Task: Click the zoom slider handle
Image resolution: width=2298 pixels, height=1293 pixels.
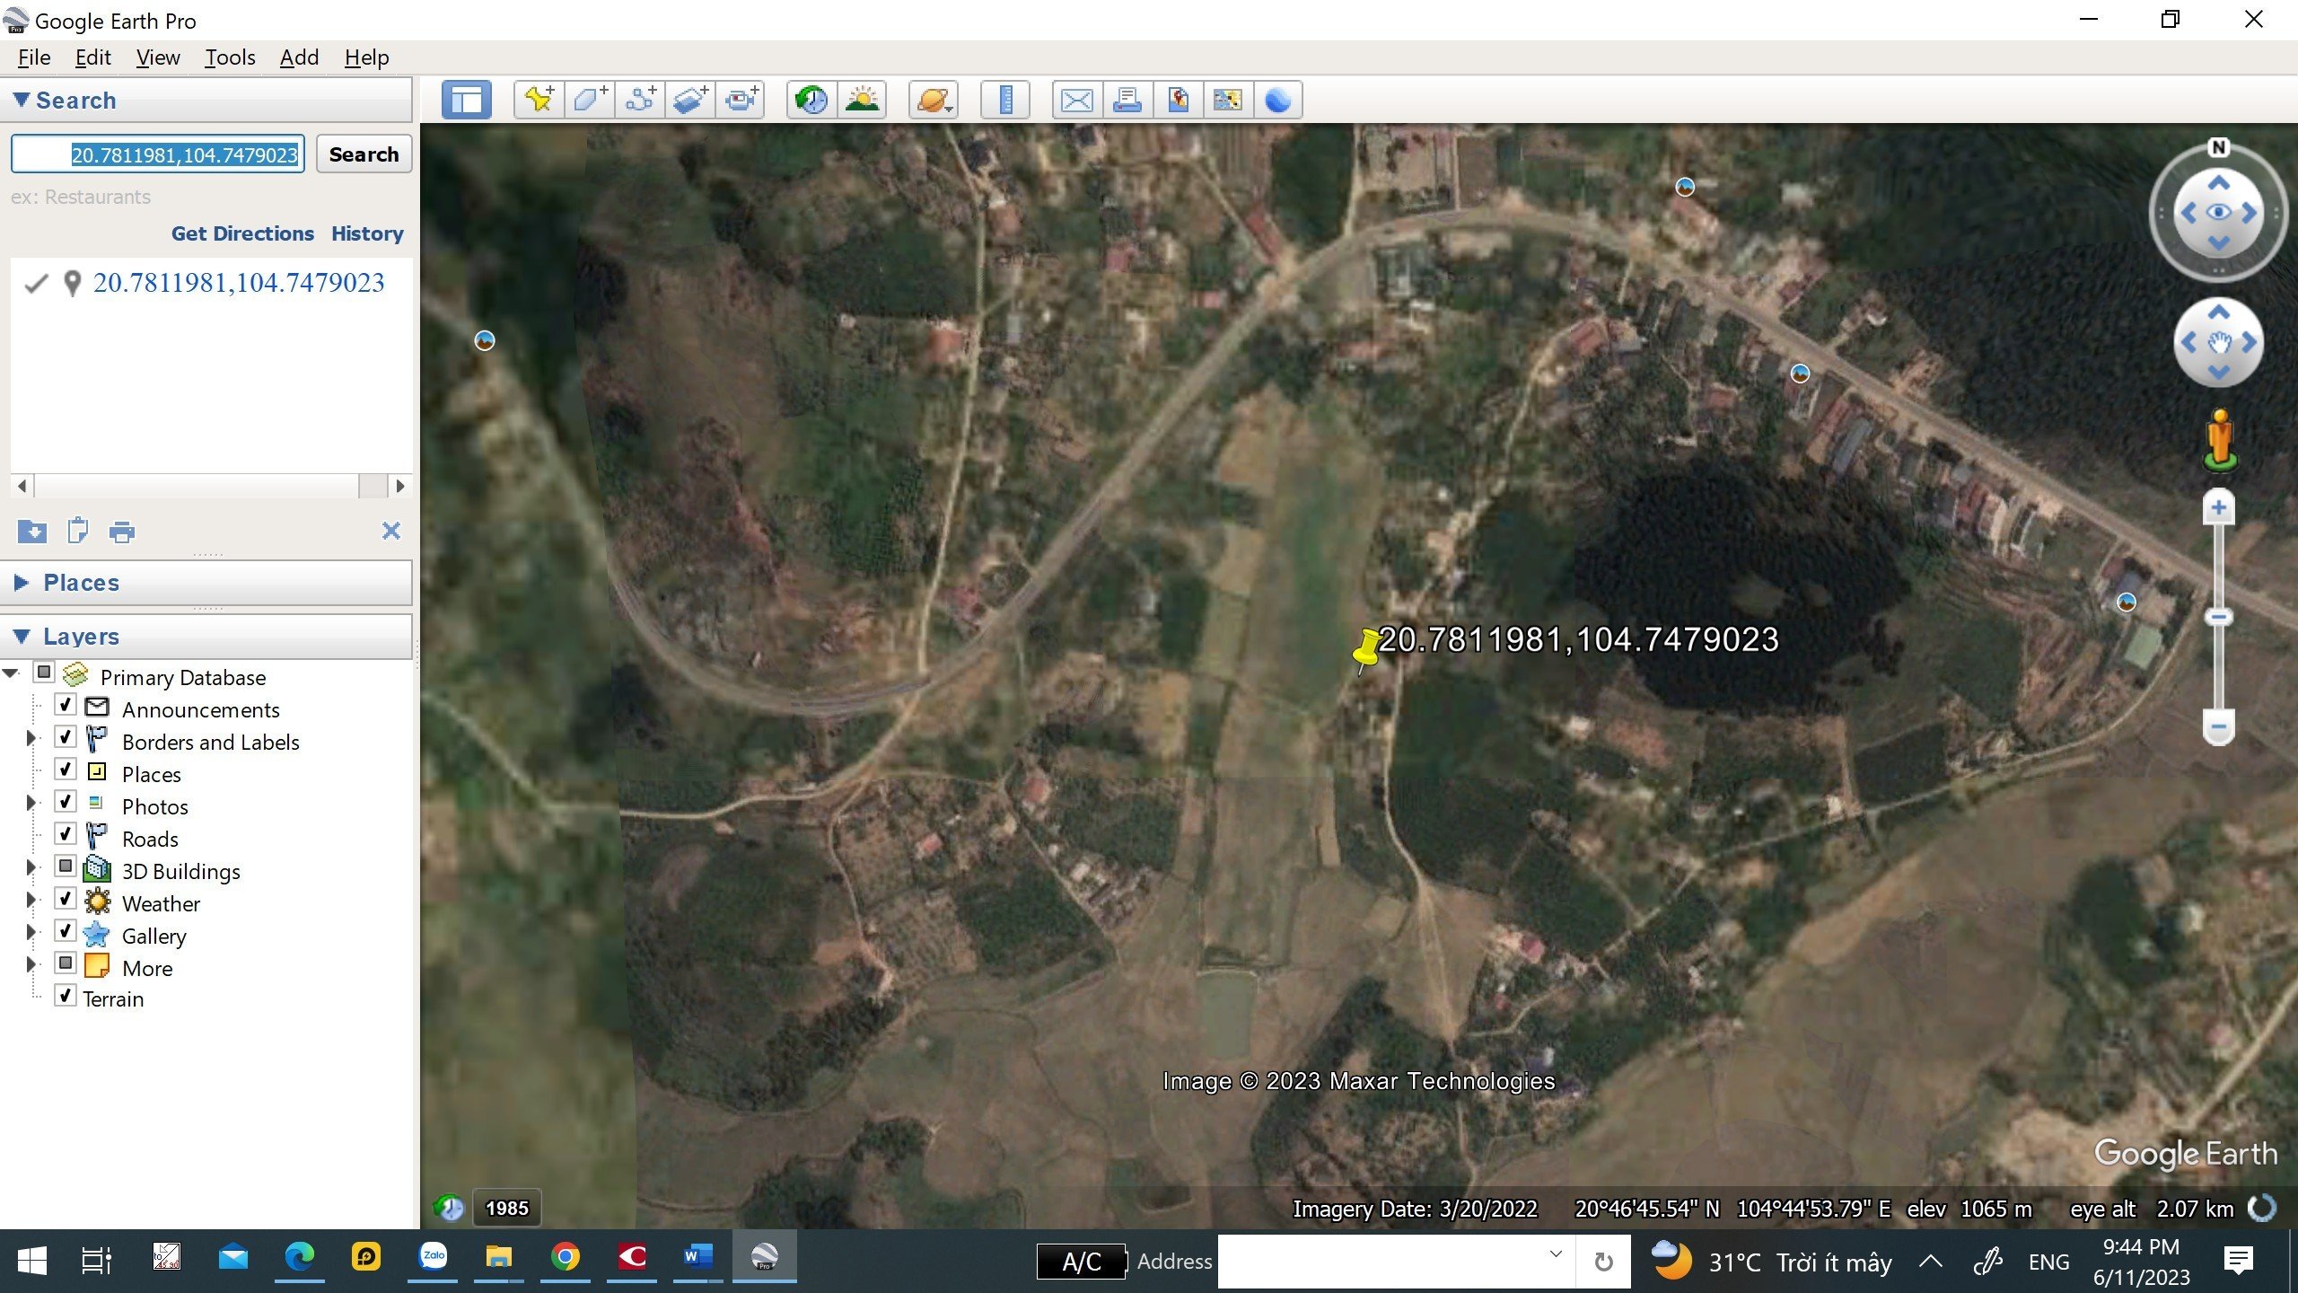Action: pyautogui.click(x=2219, y=617)
